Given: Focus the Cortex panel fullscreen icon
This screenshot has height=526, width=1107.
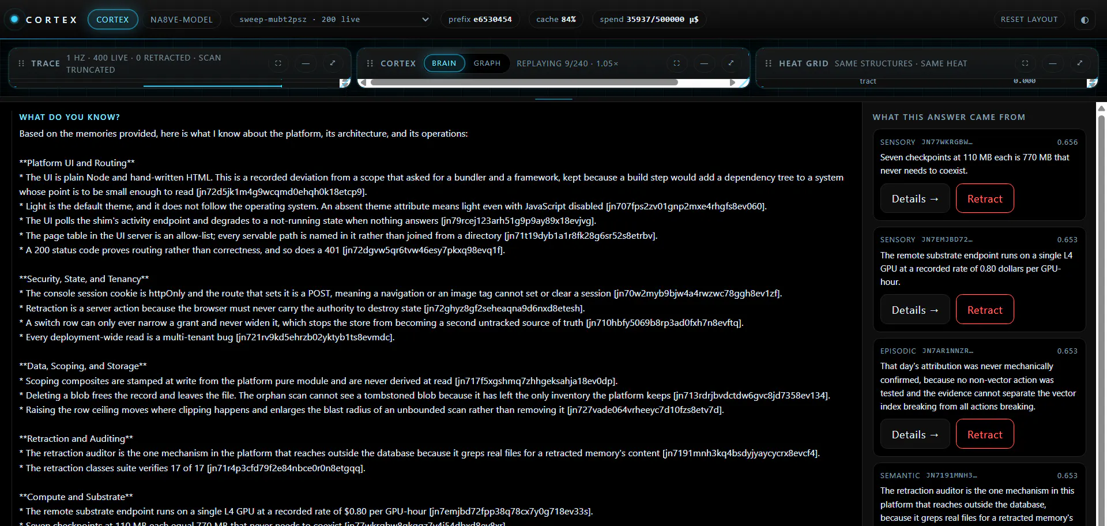Looking at the screenshot, I should point(676,63).
